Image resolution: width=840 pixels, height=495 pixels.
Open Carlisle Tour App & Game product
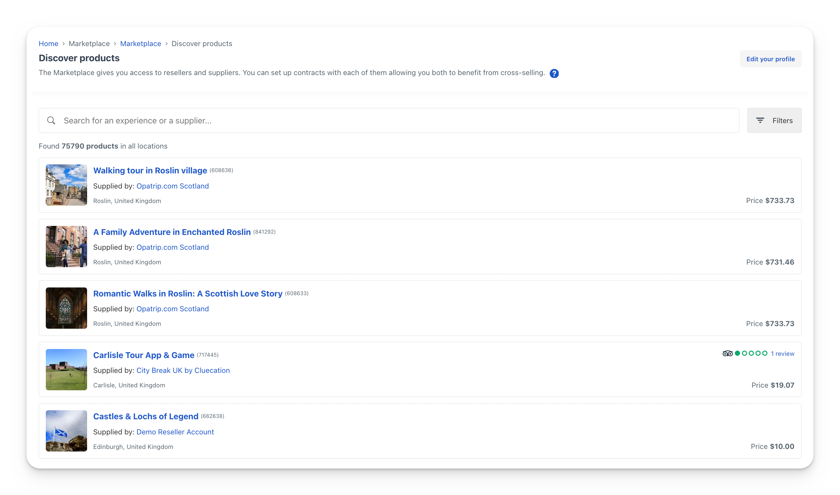click(144, 355)
